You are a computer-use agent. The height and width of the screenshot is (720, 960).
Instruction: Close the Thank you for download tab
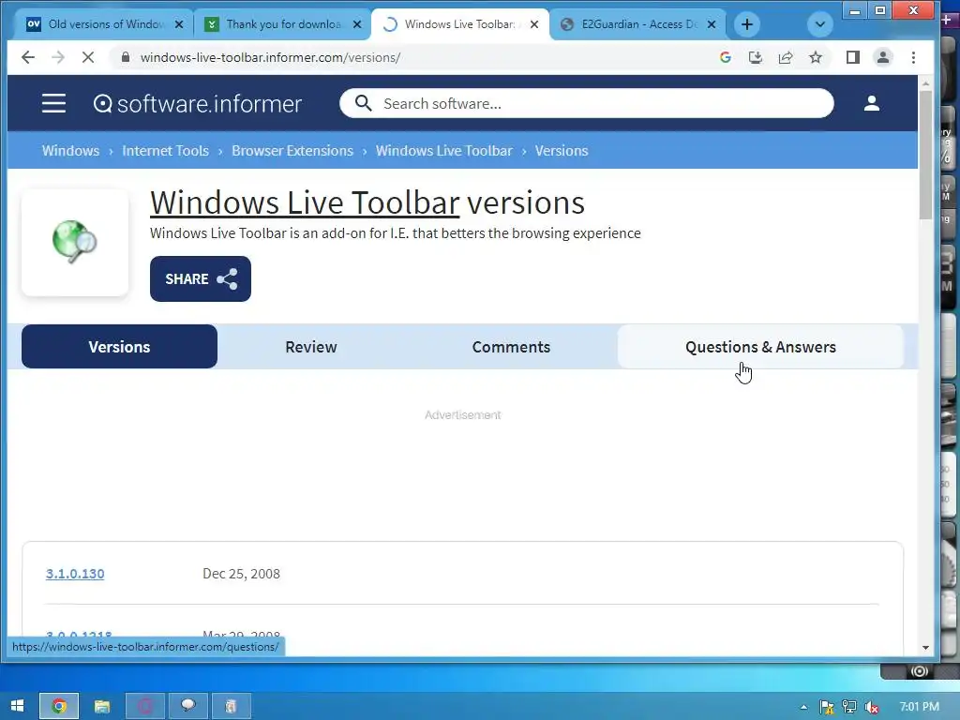357,24
